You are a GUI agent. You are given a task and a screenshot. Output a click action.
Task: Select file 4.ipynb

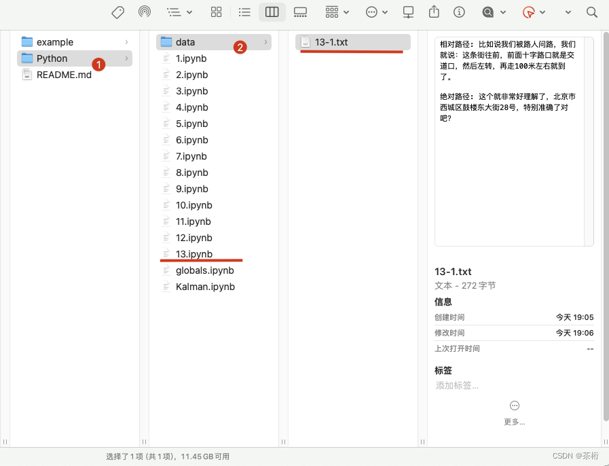[x=214, y=107]
